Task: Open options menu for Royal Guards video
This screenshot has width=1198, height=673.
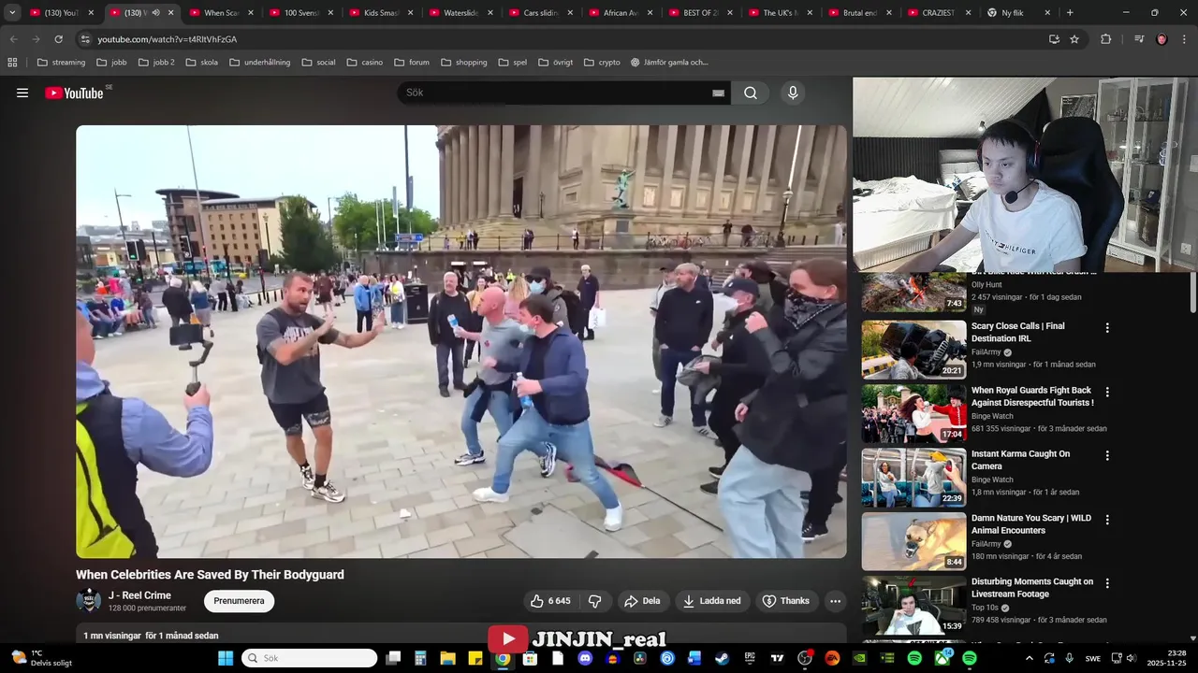Action: pyautogui.click(x=1107, y=392)
